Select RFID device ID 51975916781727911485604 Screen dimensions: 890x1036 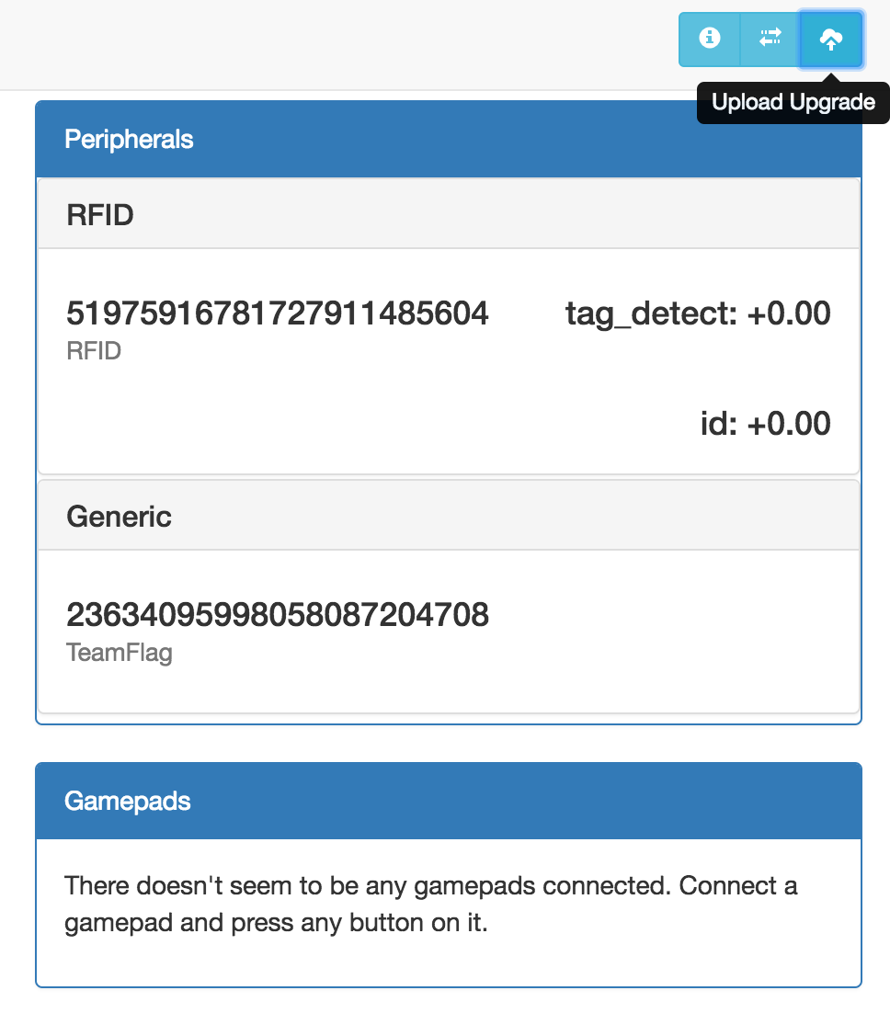278,313
